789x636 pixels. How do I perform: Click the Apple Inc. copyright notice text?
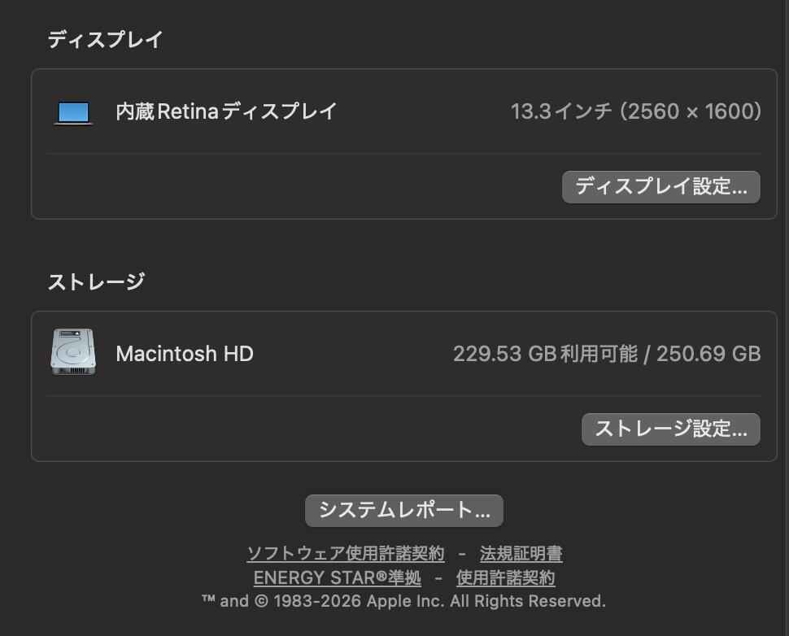403,602
